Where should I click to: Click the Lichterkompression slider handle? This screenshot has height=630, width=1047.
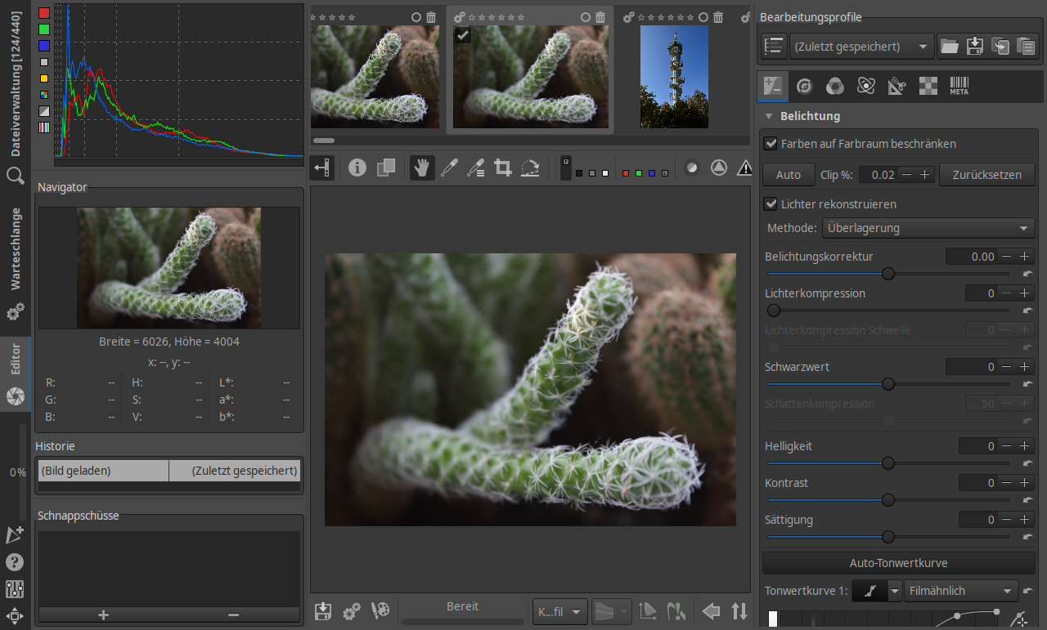coord(773,311)
